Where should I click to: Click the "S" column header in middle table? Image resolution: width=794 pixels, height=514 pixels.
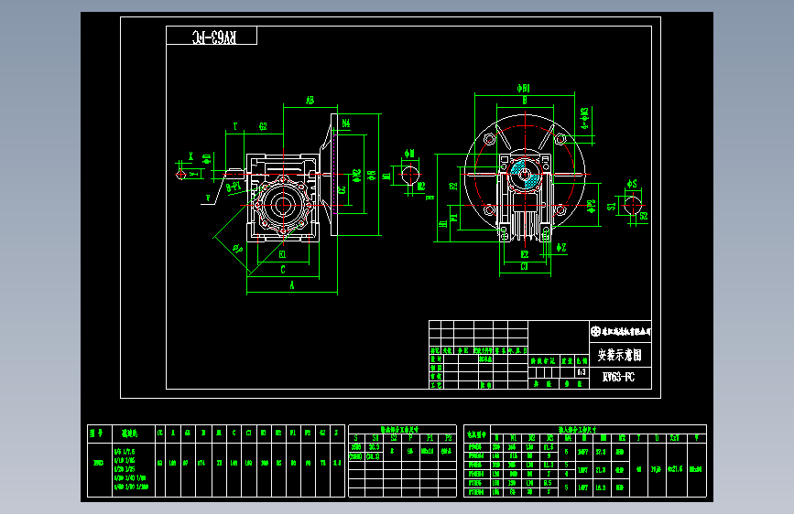356,438
